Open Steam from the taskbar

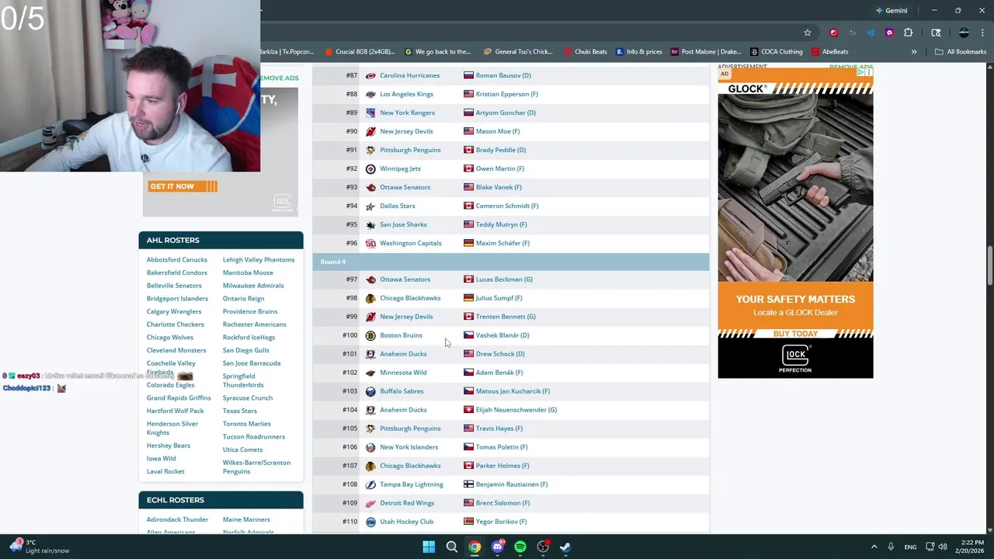(565, 547)
